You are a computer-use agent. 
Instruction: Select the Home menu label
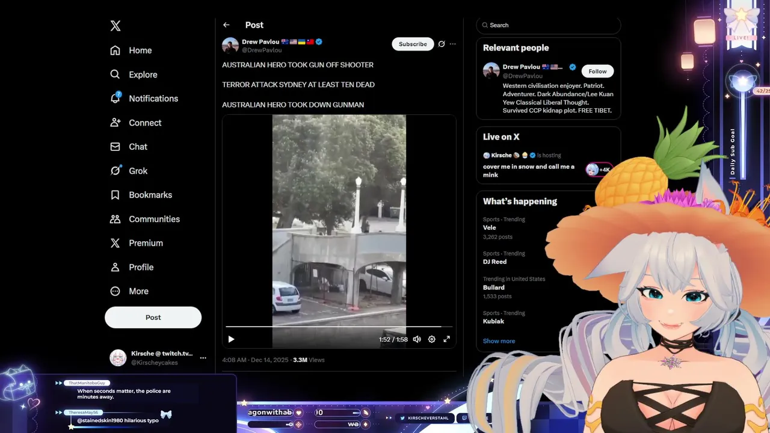pyautogui.click(x=140, y=51)
